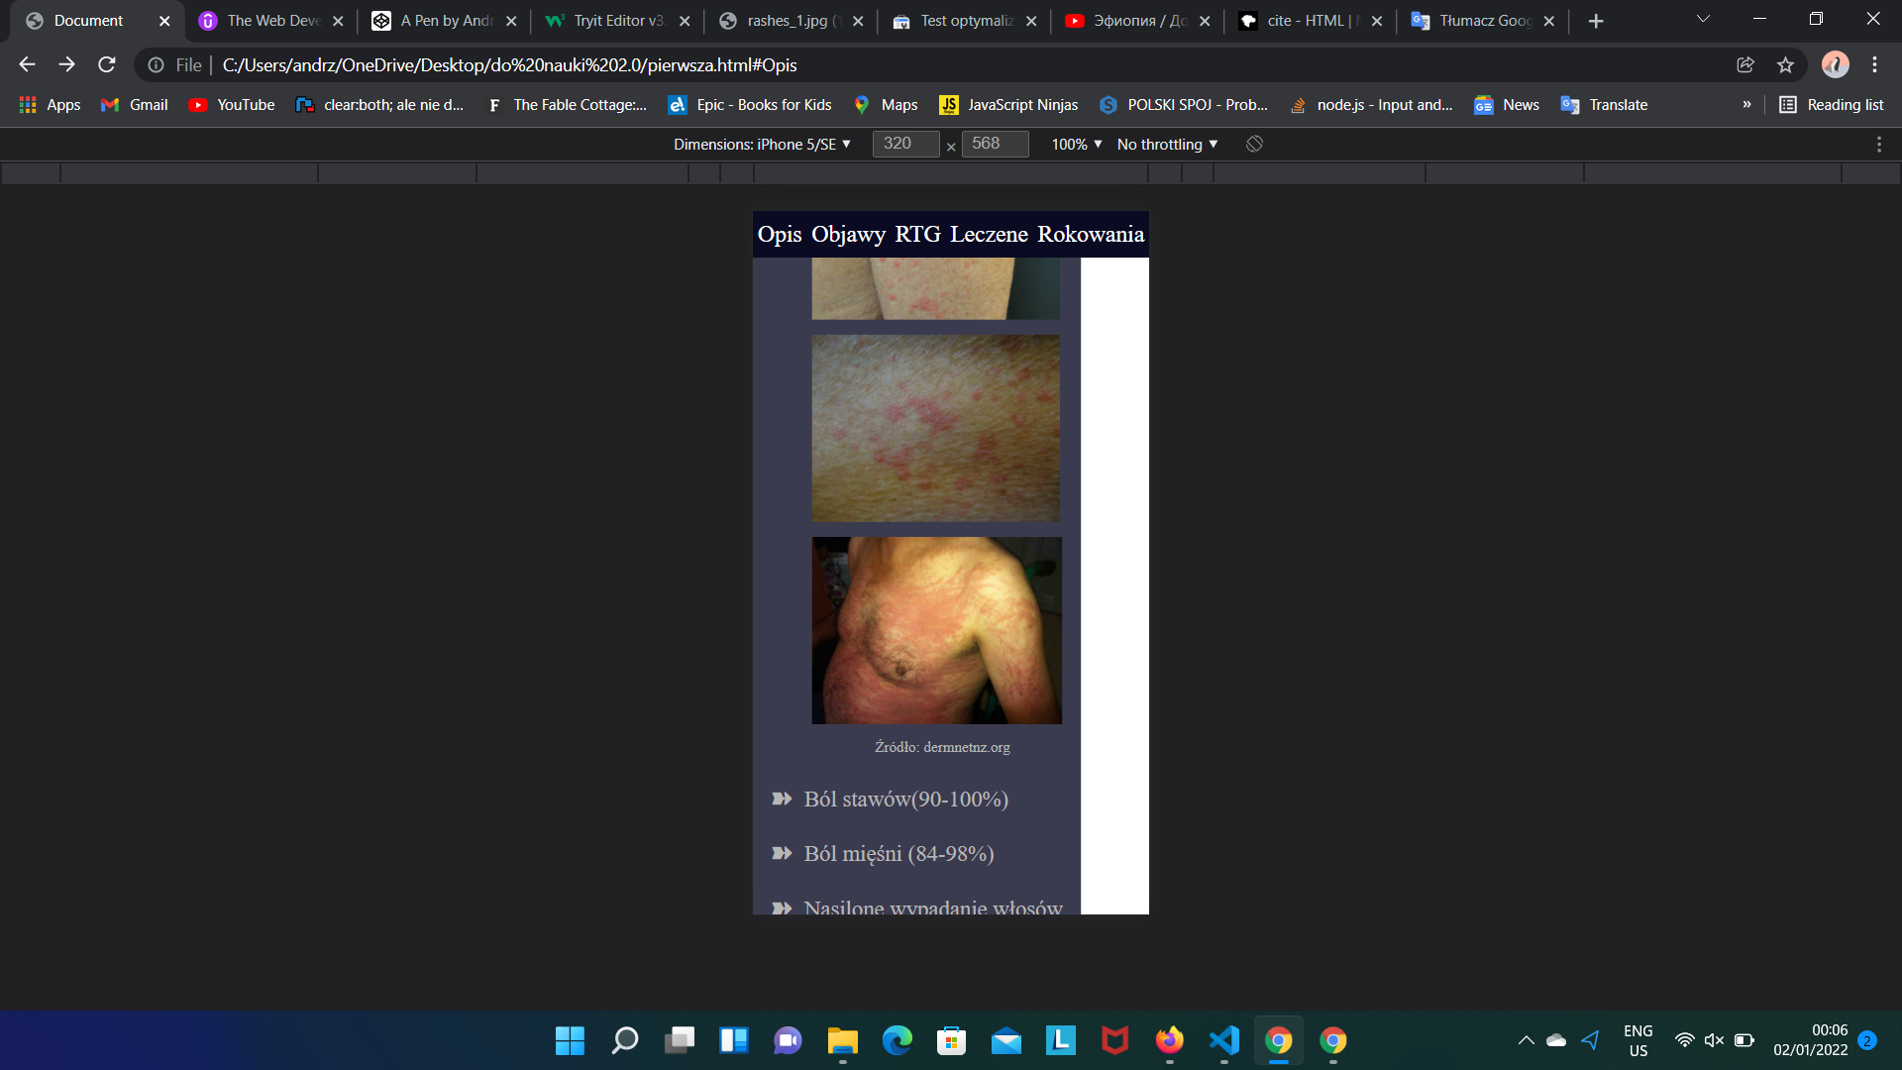1902x1070 pixels.
Task: Open POLSKI SPOJ bookmark
Action: 1184,105
